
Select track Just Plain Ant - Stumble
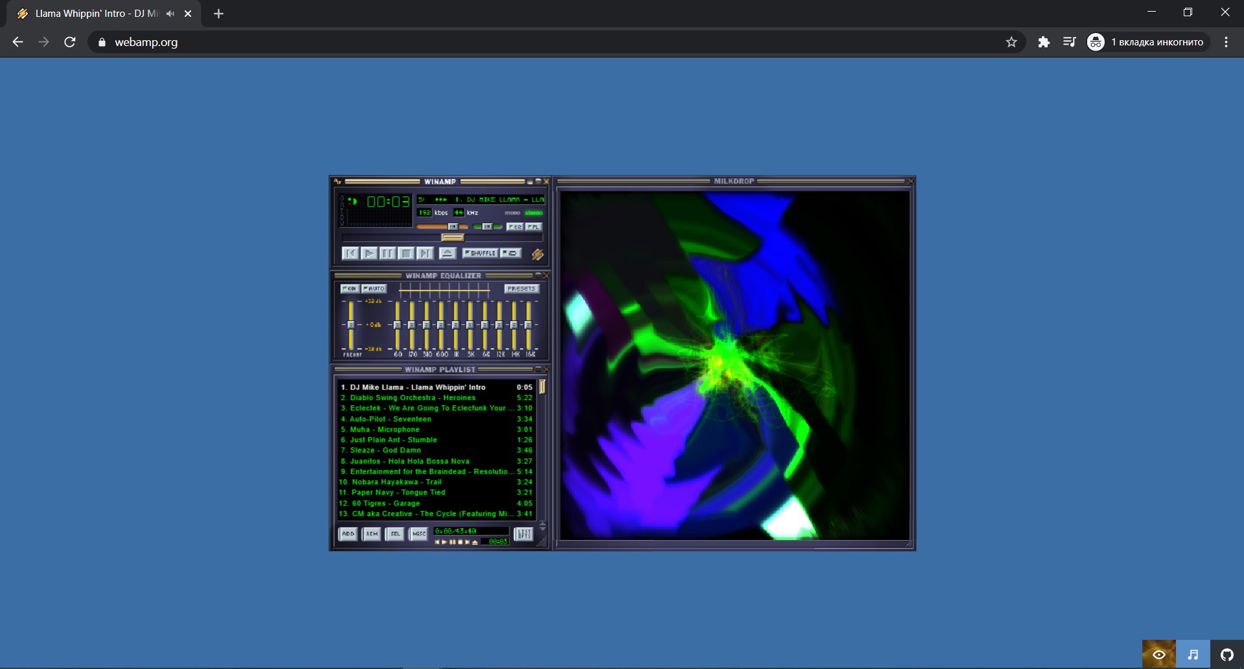[436, 440]
